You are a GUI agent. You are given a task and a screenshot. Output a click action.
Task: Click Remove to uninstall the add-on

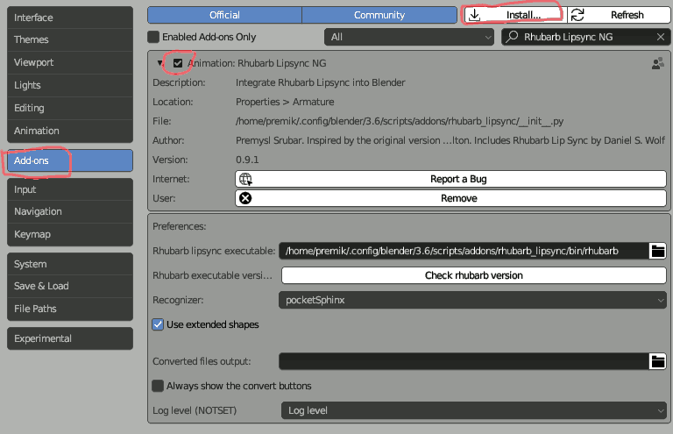pyautogui.click(x=450, y=198)
